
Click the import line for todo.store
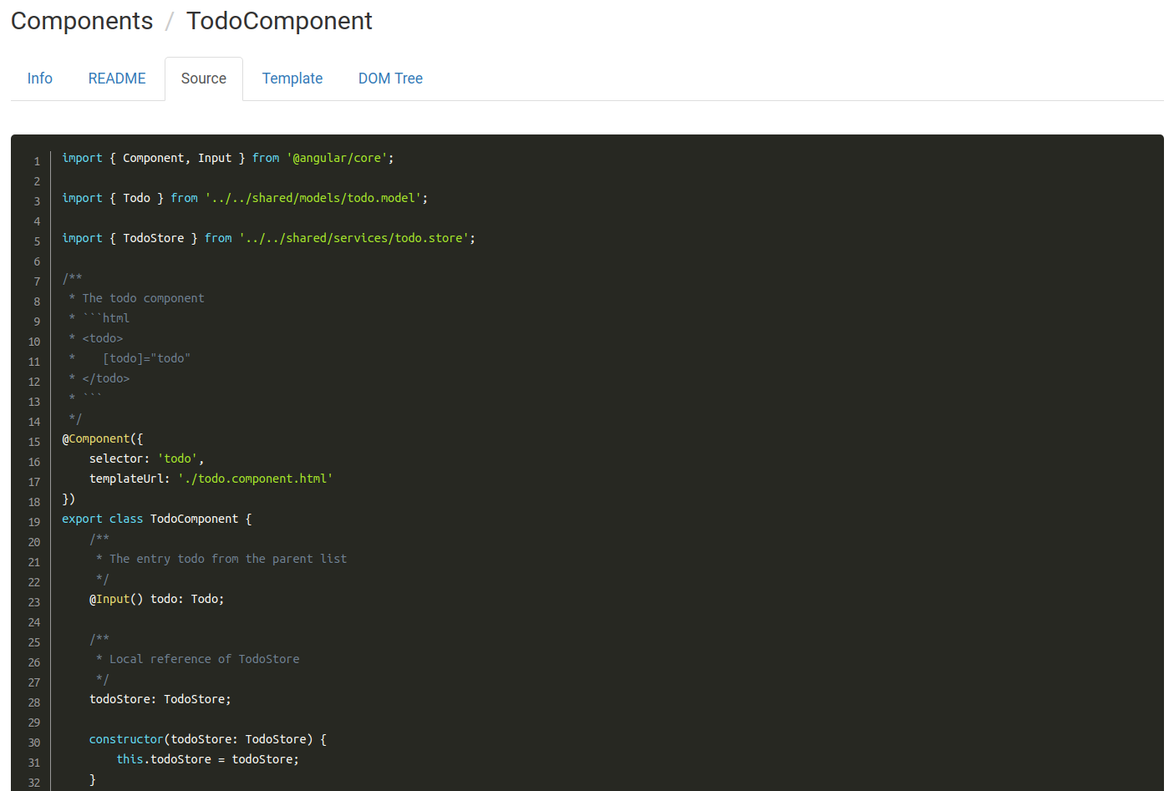[269, 238]
